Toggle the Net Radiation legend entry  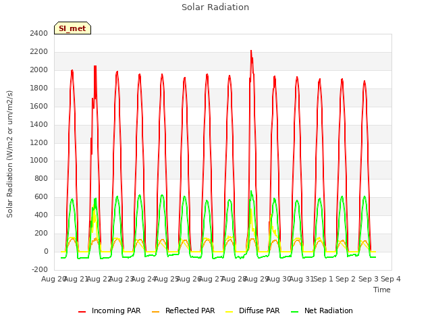click(x=322, y=310)
